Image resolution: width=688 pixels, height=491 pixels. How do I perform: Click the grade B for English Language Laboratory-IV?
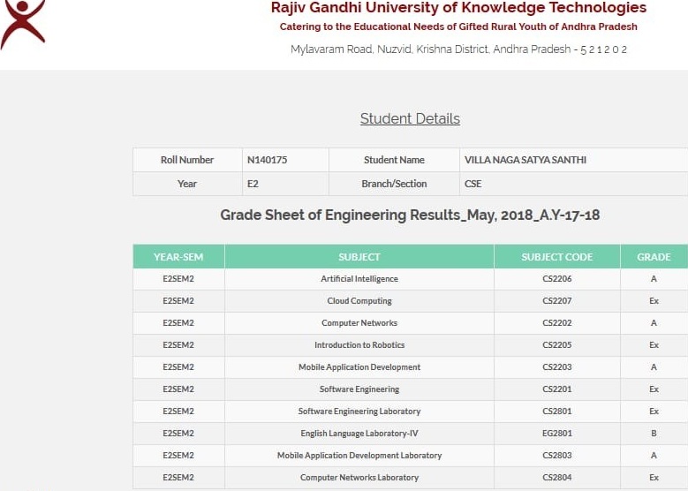[654, 434]
